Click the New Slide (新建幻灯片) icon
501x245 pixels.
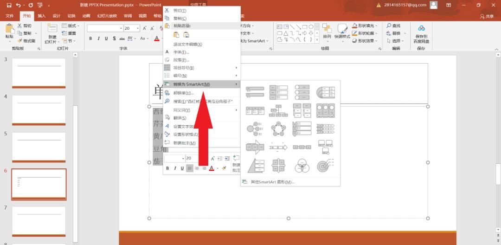(52, 28)
